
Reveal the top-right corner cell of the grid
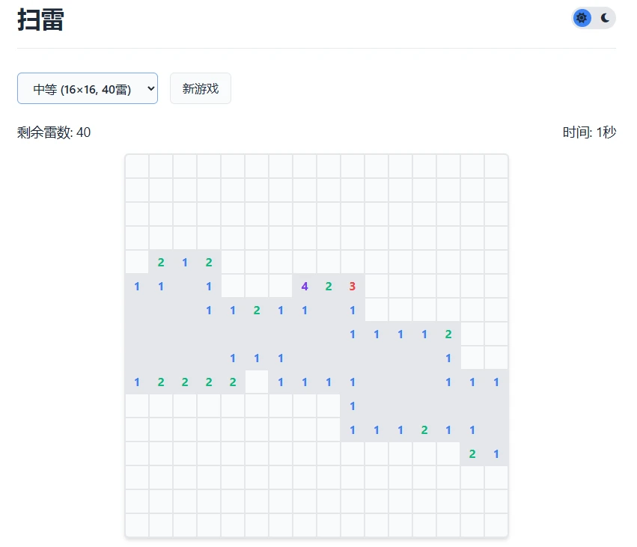point(496,166)
